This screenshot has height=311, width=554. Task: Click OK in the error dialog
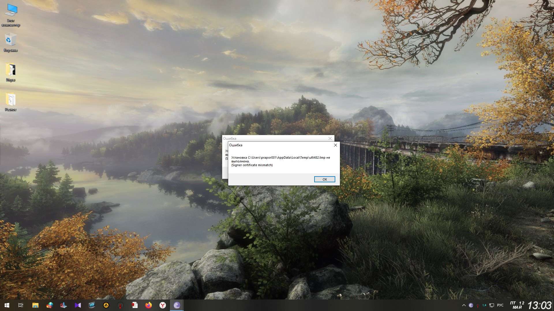point(324,179)
